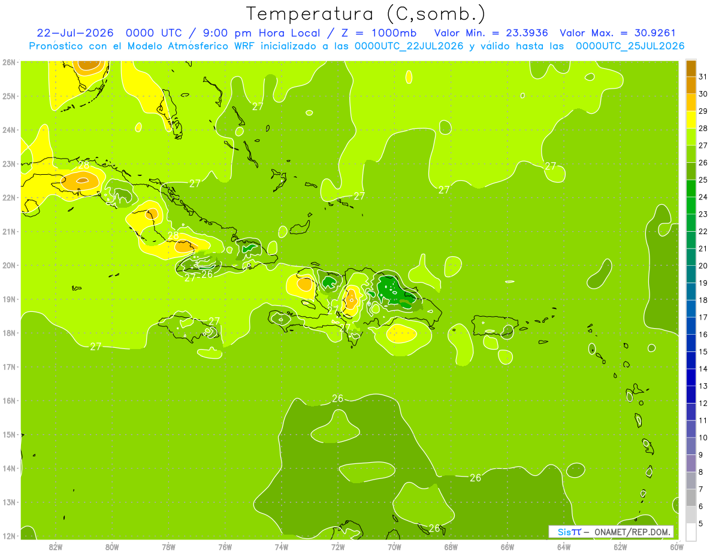Click the '18N' latitude axis label
This screenshot has height=555, width=719.
pyautogui.click(x=8, y=333)
